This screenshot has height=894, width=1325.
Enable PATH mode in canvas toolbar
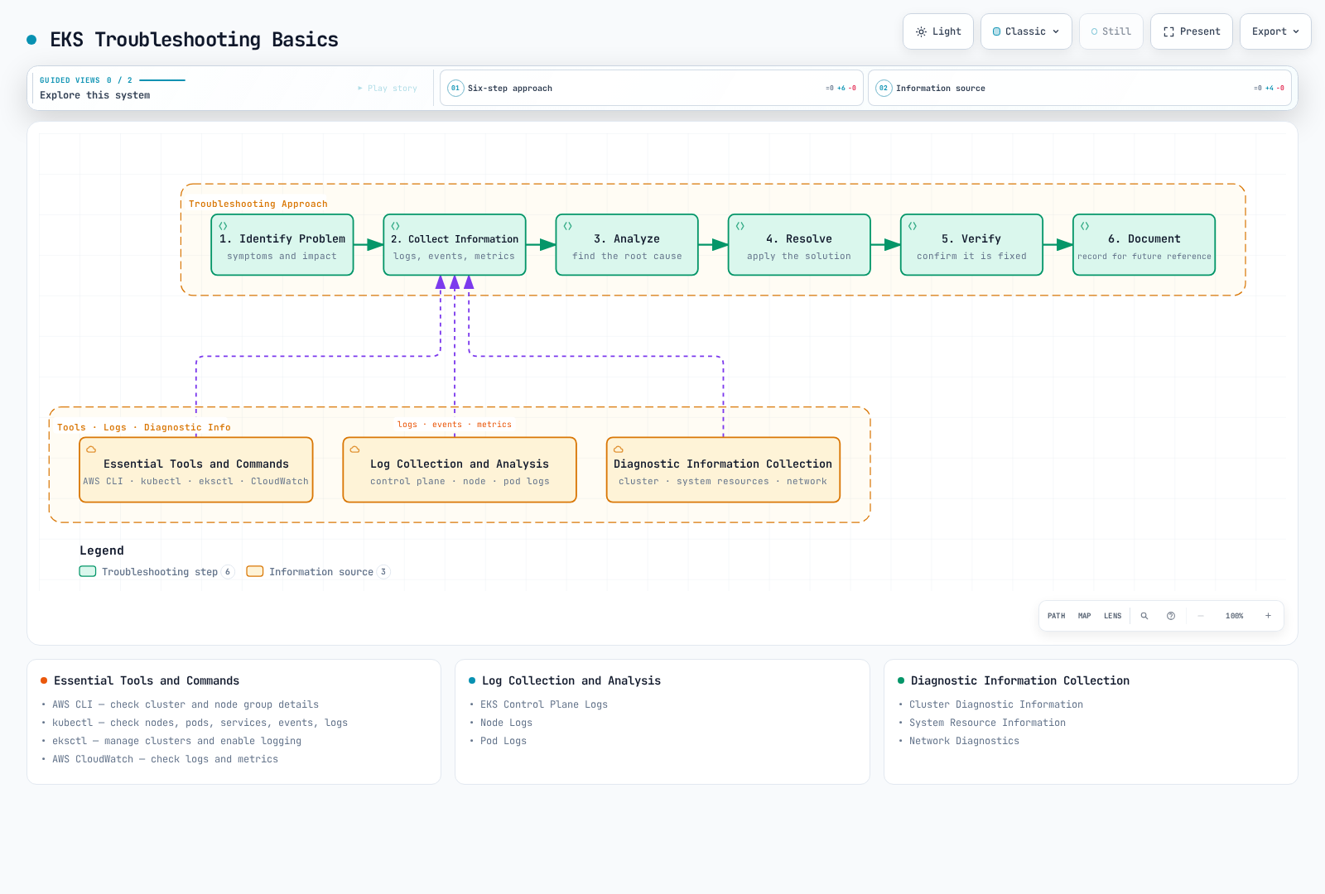click(1056, 616)
